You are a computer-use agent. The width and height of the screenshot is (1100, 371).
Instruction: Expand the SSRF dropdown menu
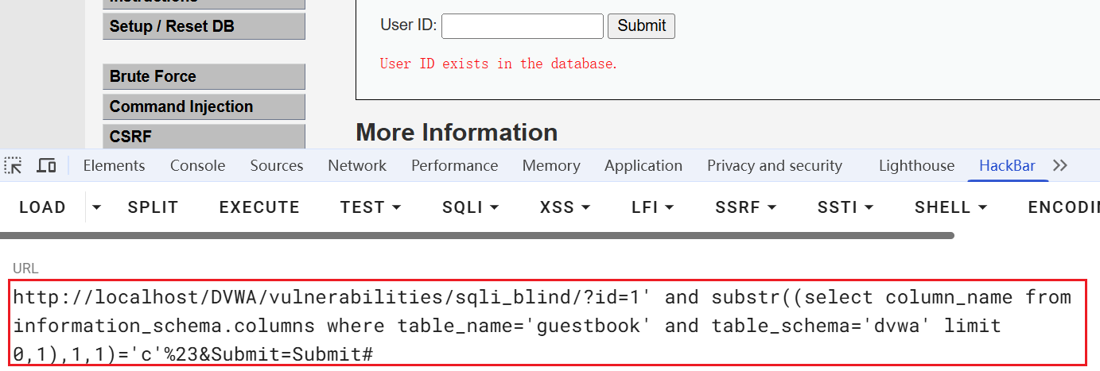point(745,207)
